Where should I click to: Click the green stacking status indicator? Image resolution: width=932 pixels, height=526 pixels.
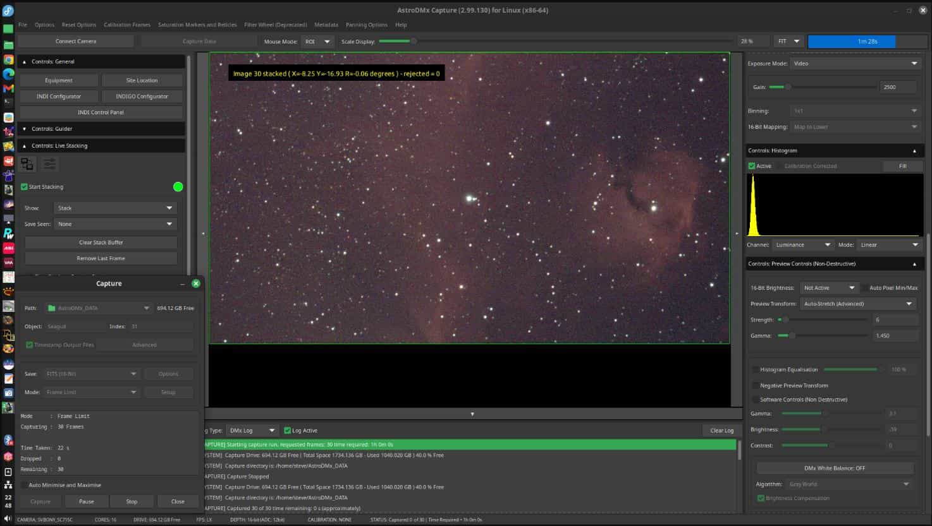(x=178, y=187)
